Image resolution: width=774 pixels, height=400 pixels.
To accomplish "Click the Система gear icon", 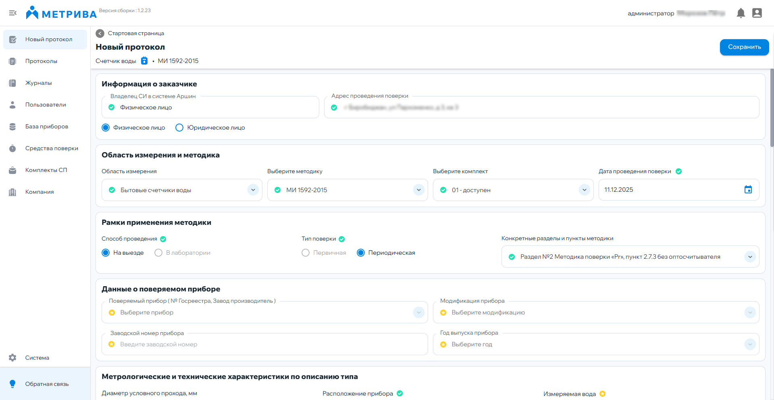I will click(x=12, y=358).
